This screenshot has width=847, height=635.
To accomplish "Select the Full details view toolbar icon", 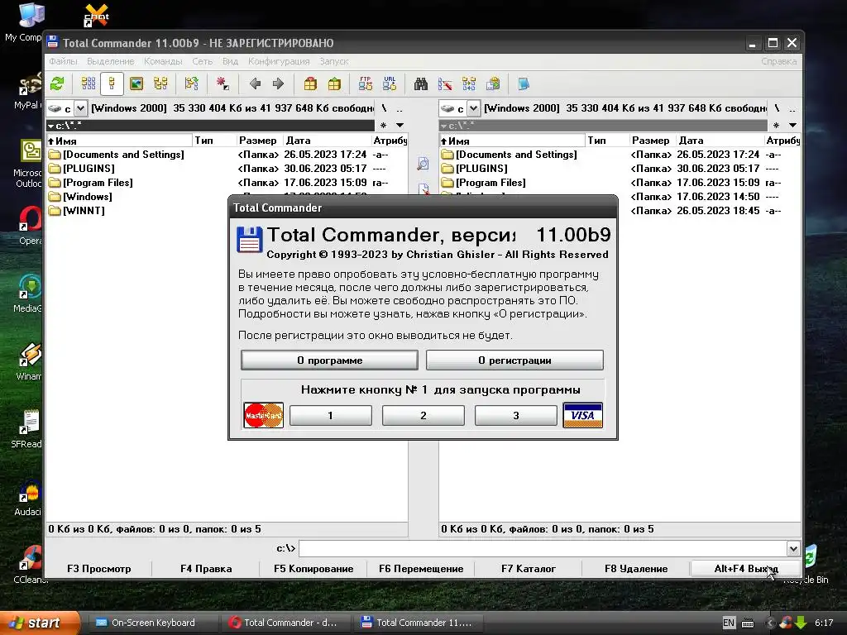I will coord(112,84).
